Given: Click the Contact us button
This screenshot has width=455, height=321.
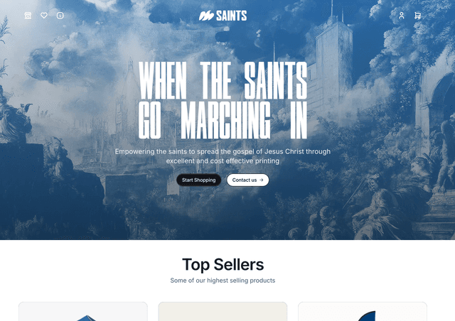Looking at the screenshot, I should [x=248, y=180].
